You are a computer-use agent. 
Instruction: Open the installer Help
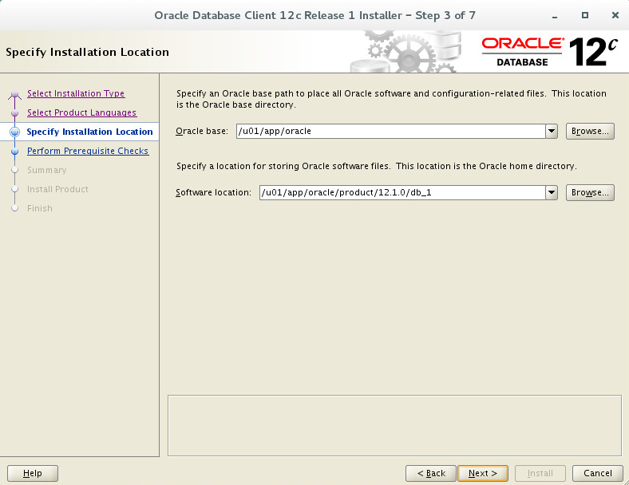(x=33, y=473)
